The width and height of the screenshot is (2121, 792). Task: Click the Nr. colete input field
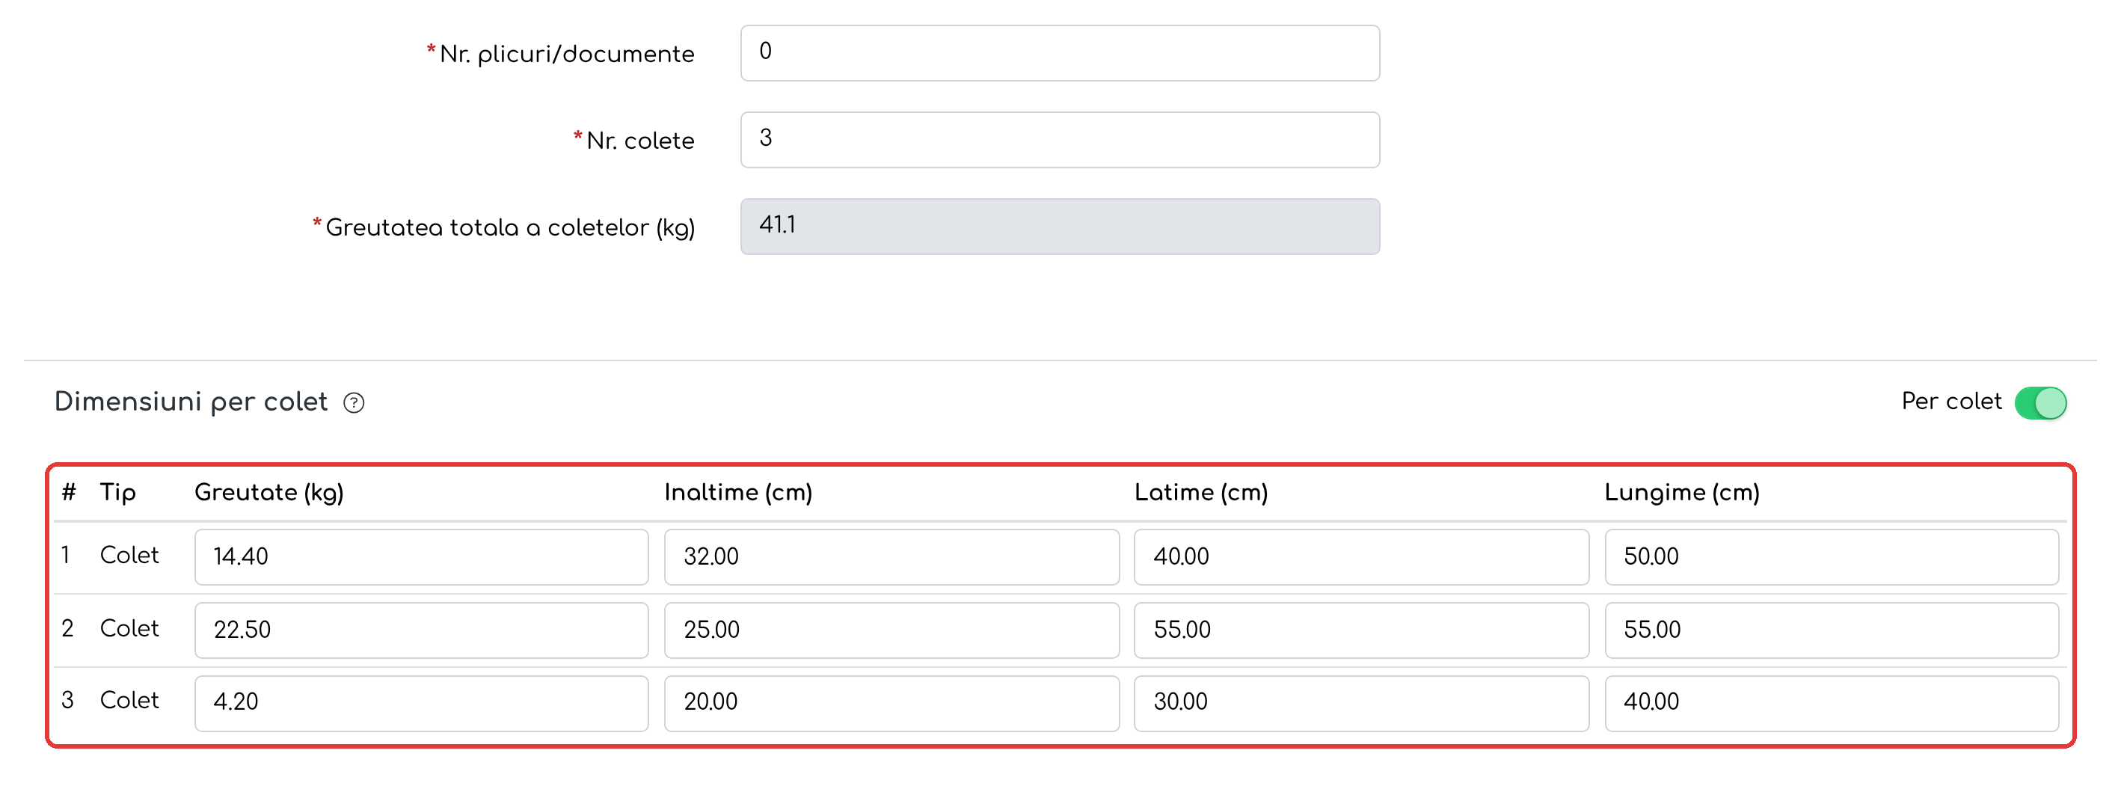(1060, 139)
